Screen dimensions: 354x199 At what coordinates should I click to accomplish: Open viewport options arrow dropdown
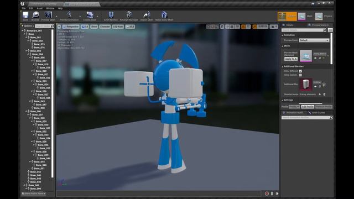pyautogui.click(x=59, y=27)
